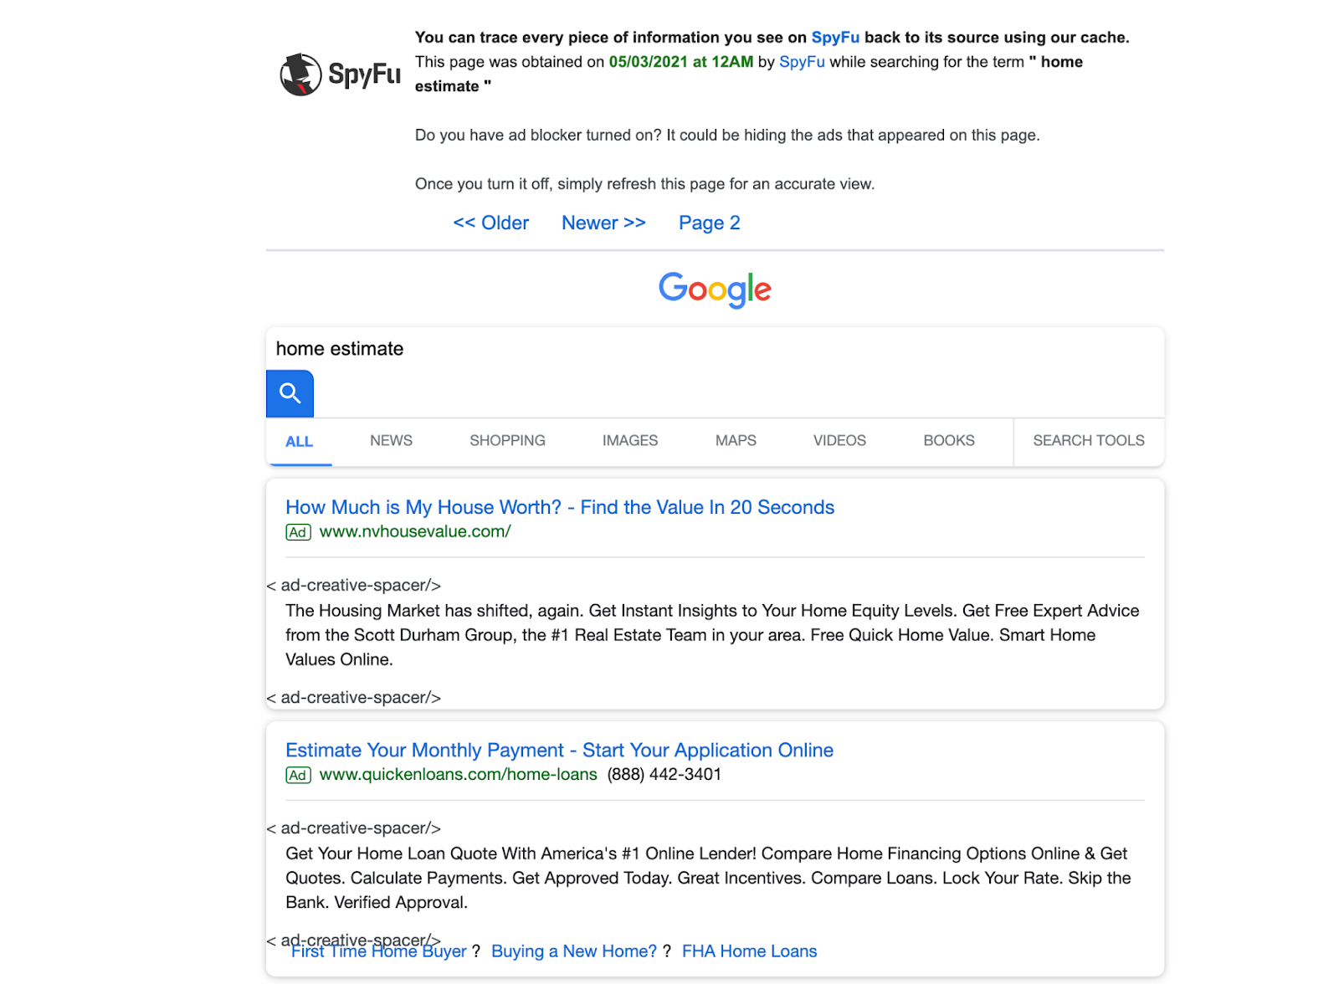1339x984 pixels.
Task: Open the www.nvhousevalue.com/ ad URL
Action: point(415,531)
